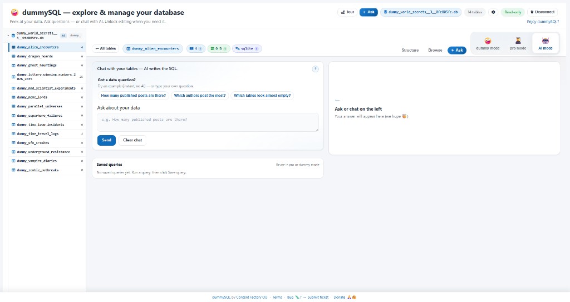Try 'Which authors post the most?' example
Image resolution: width=570 pixels, height=302 pixels.
[x=200, y=96]
